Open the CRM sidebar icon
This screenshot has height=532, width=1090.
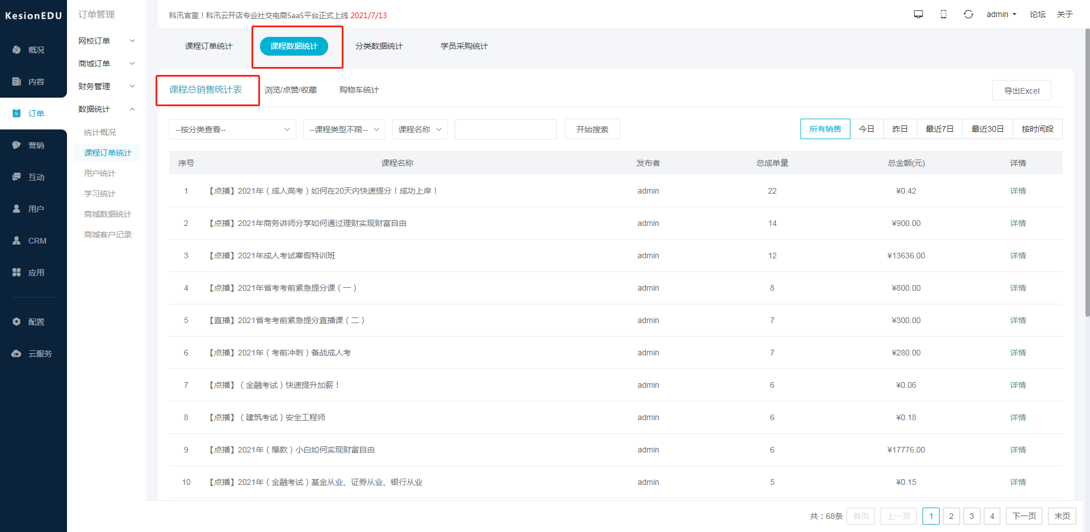[16, 241]
